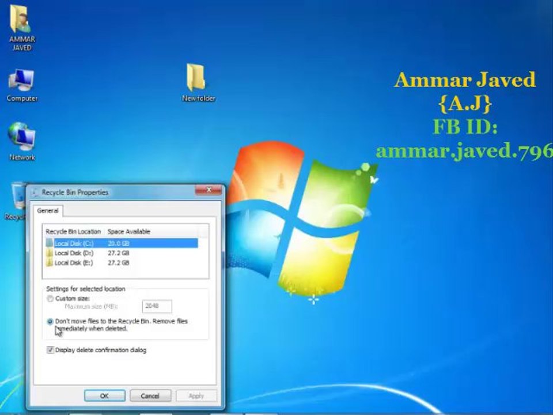
Task: Toggle Display delete confirmation dialog checkbox
Action: click(50, 350)
